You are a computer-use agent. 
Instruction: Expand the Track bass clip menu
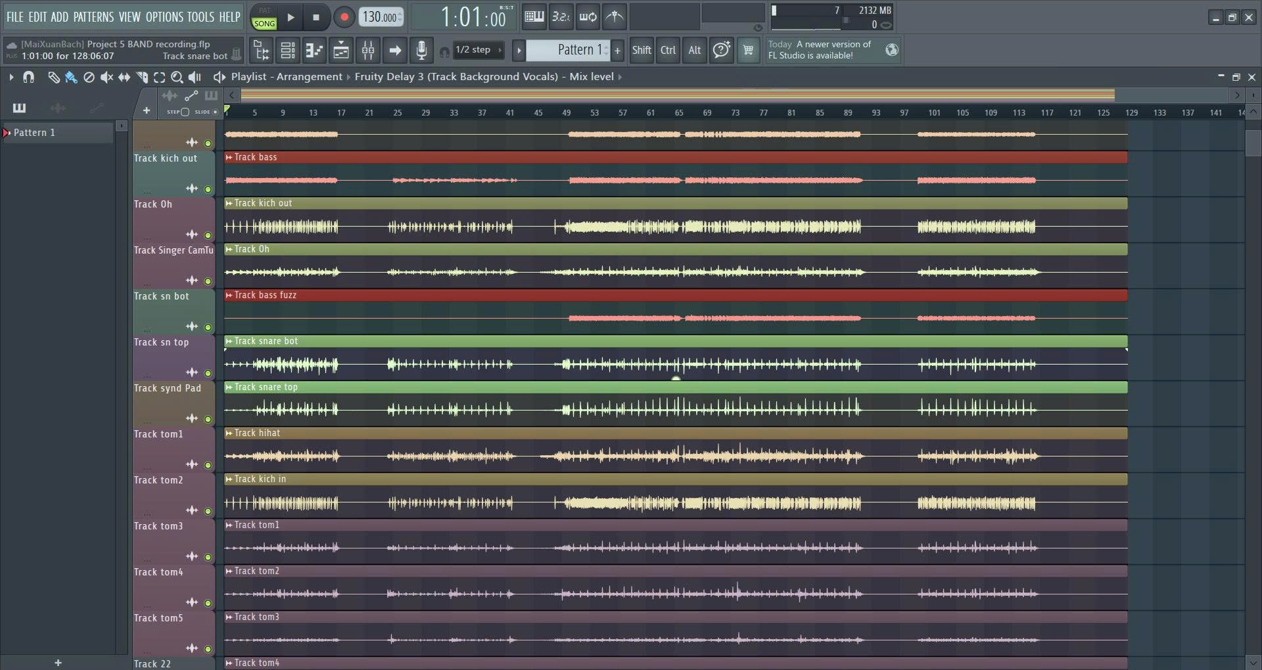tap(229, 157)
